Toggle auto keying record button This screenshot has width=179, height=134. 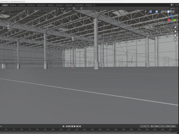pos(63,126)
